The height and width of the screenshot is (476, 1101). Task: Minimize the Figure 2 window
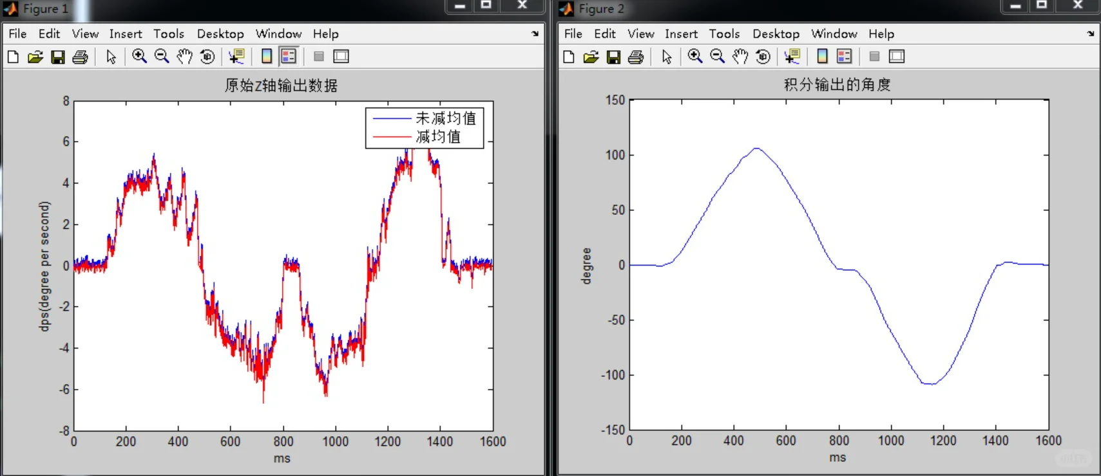pos(1015,6)
